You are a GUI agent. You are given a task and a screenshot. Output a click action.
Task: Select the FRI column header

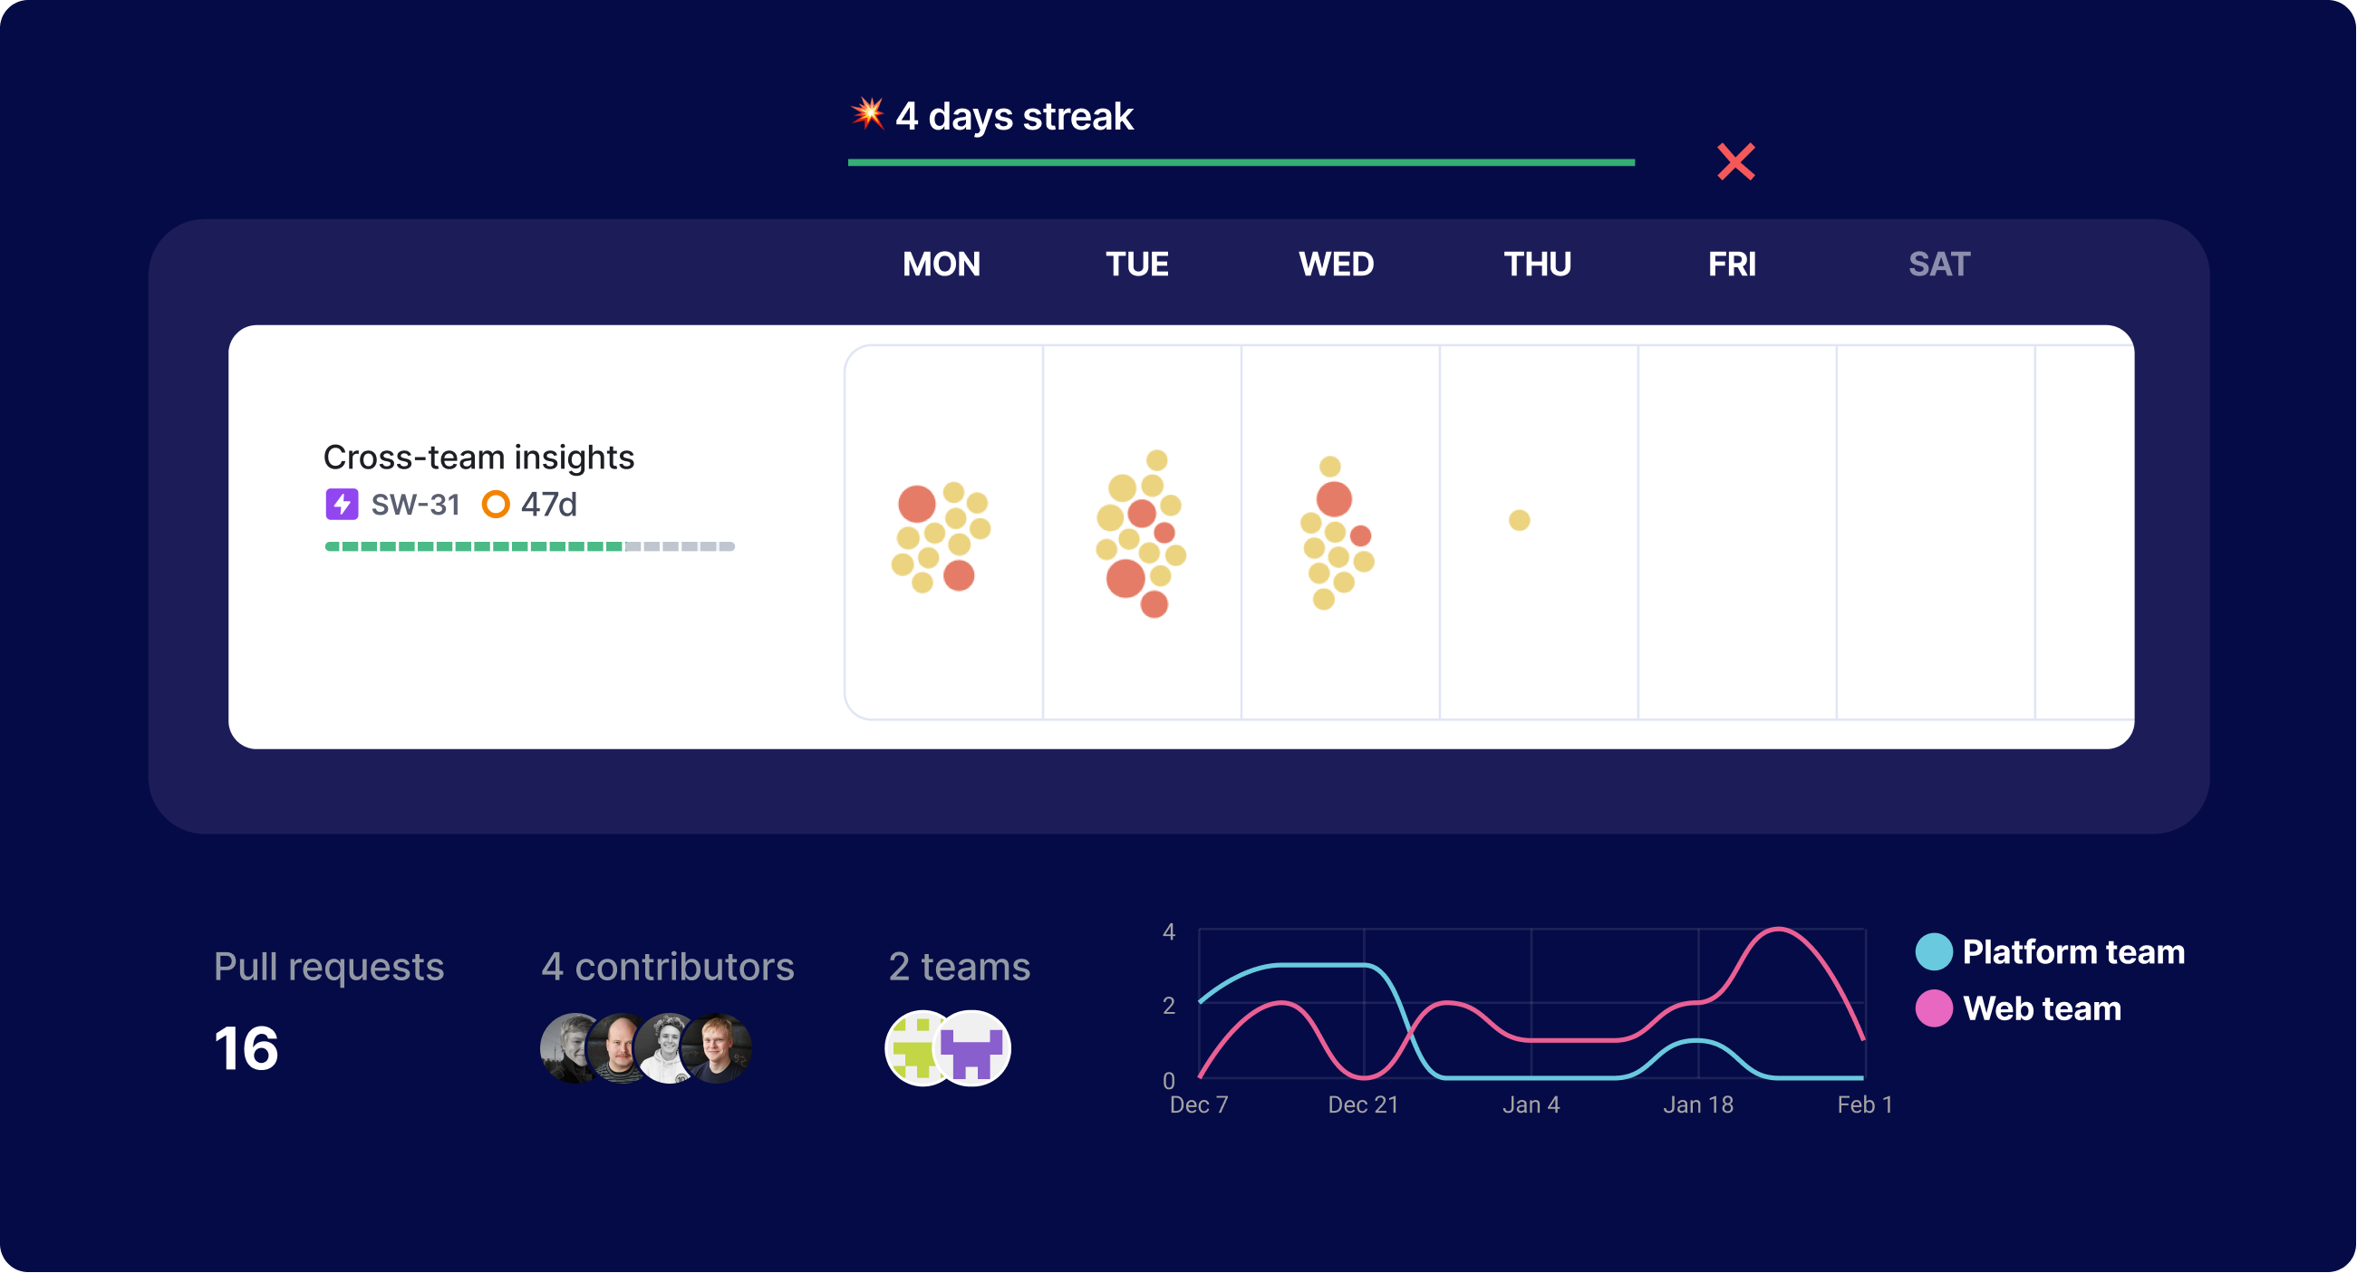pyautogui.click(x=1732, y=265)
